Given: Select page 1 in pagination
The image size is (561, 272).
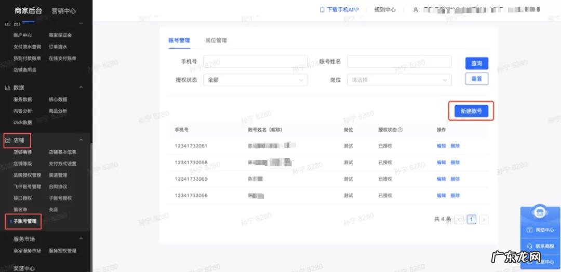Looking at the screenshot, I should coord(472,220).
